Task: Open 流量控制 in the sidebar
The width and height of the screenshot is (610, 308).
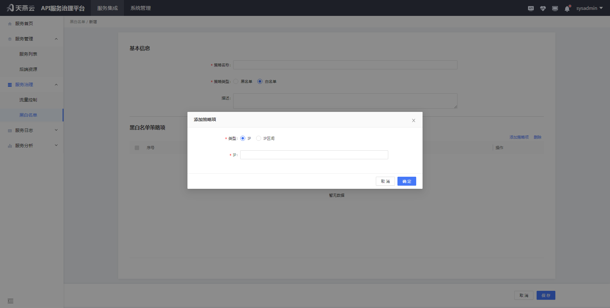Action: click(x=28, y=100)
